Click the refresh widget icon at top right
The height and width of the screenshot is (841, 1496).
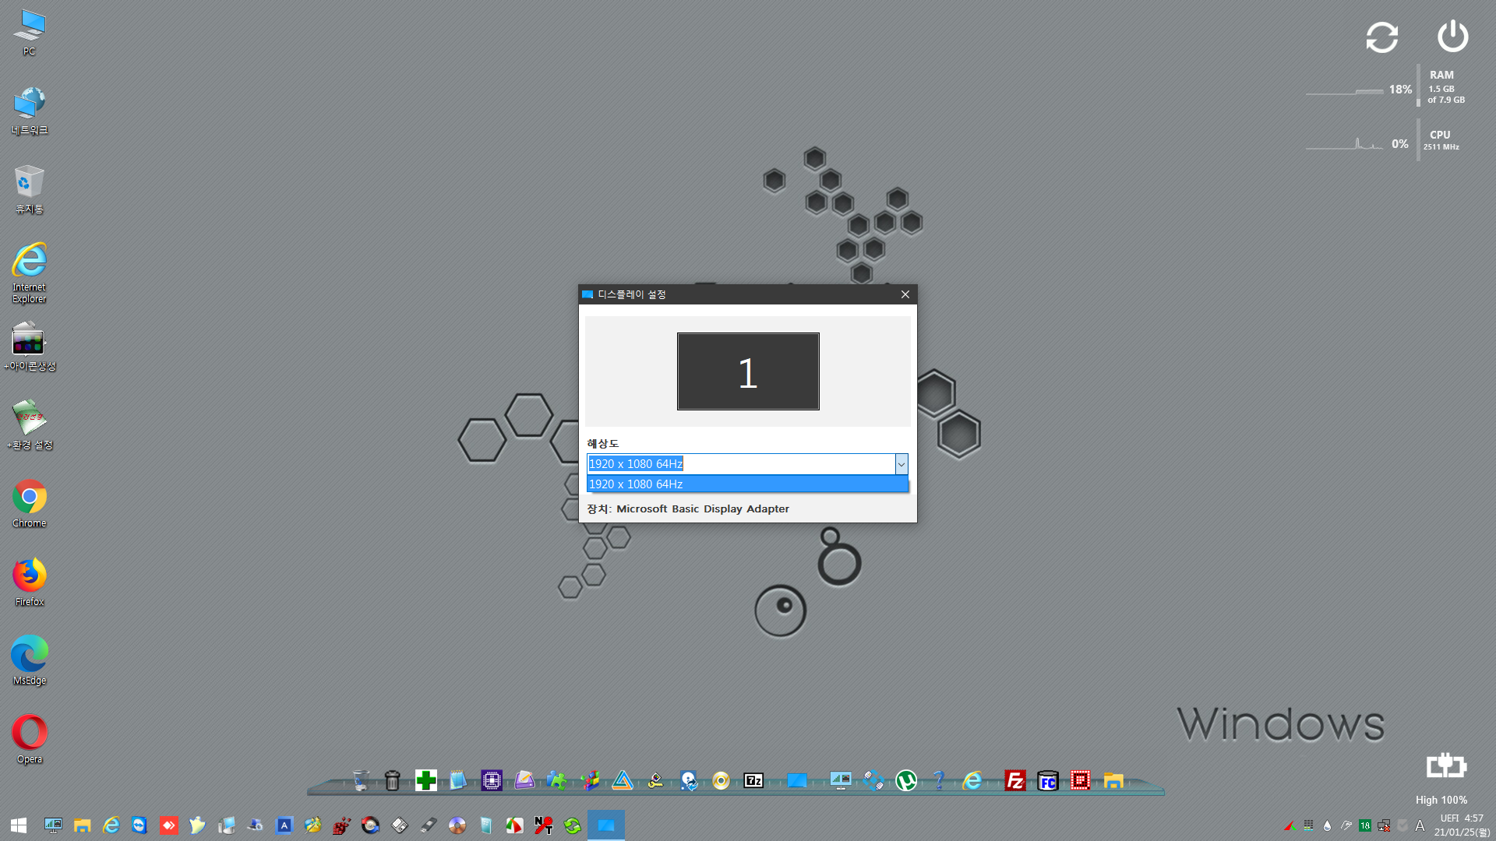click(x=1382, y=37)
